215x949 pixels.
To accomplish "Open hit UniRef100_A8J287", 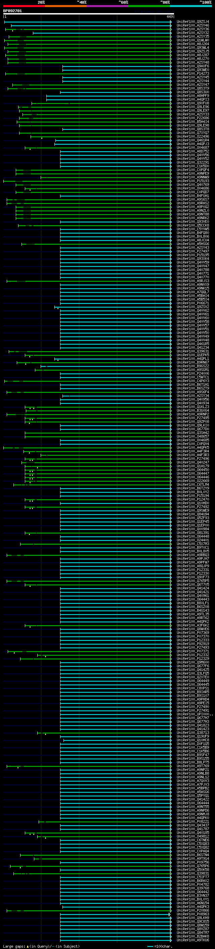I will [x=193, y=55].
